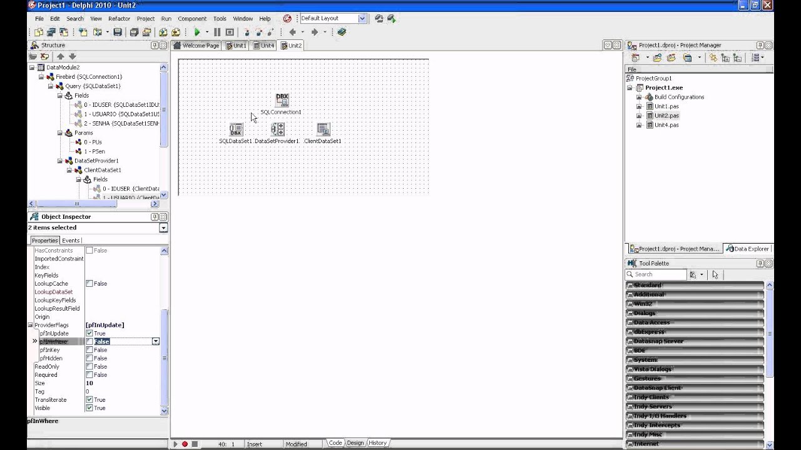Uncheck the Transliterate checkbox

tap(89, 399)
